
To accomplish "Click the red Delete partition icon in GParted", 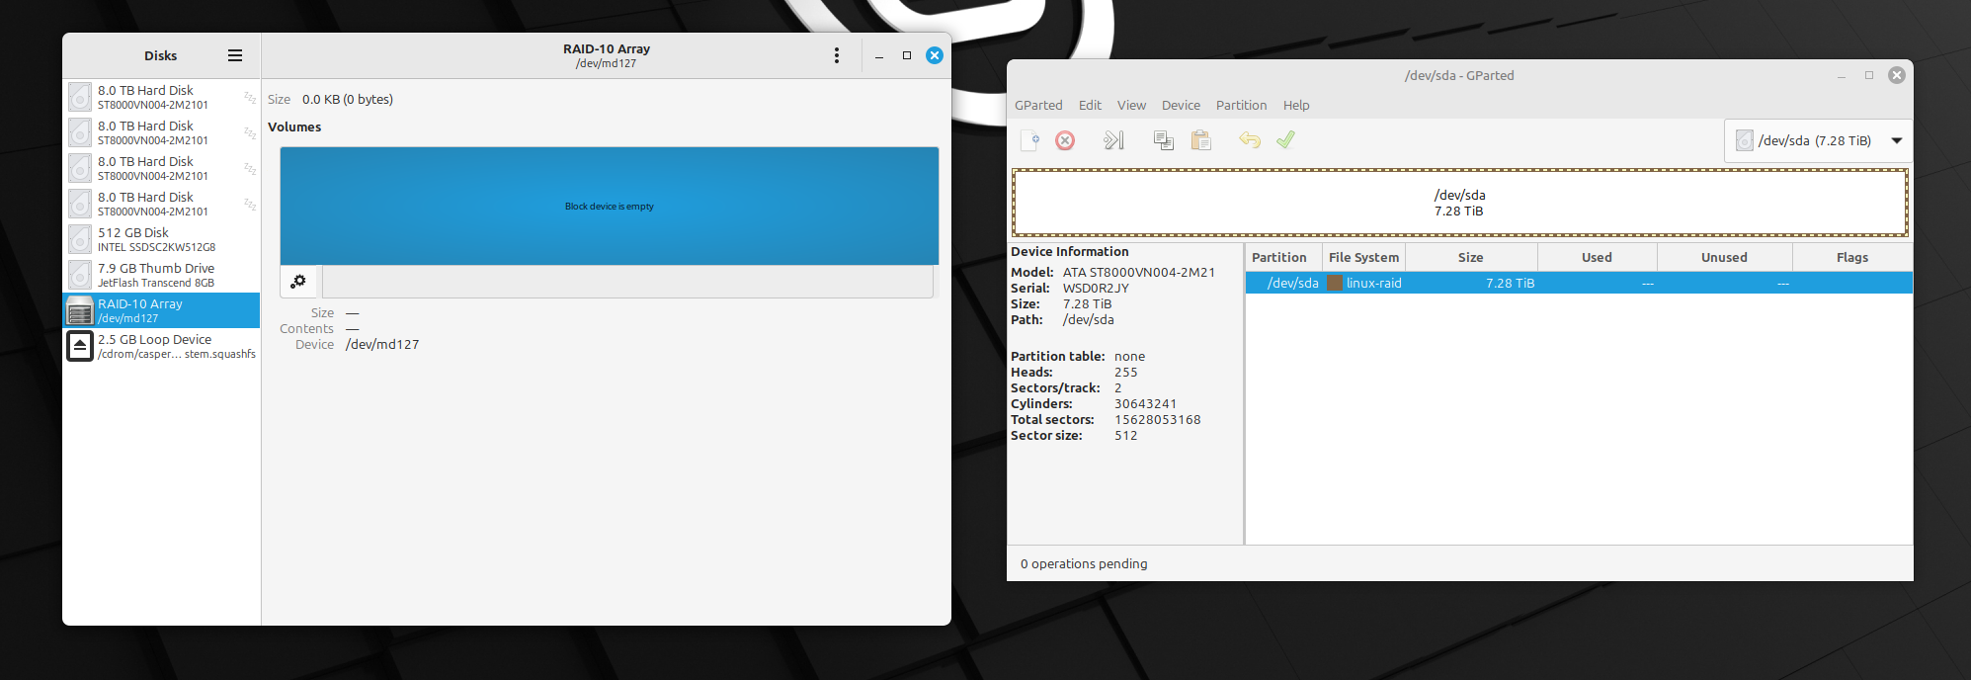I will [1065, 140].
